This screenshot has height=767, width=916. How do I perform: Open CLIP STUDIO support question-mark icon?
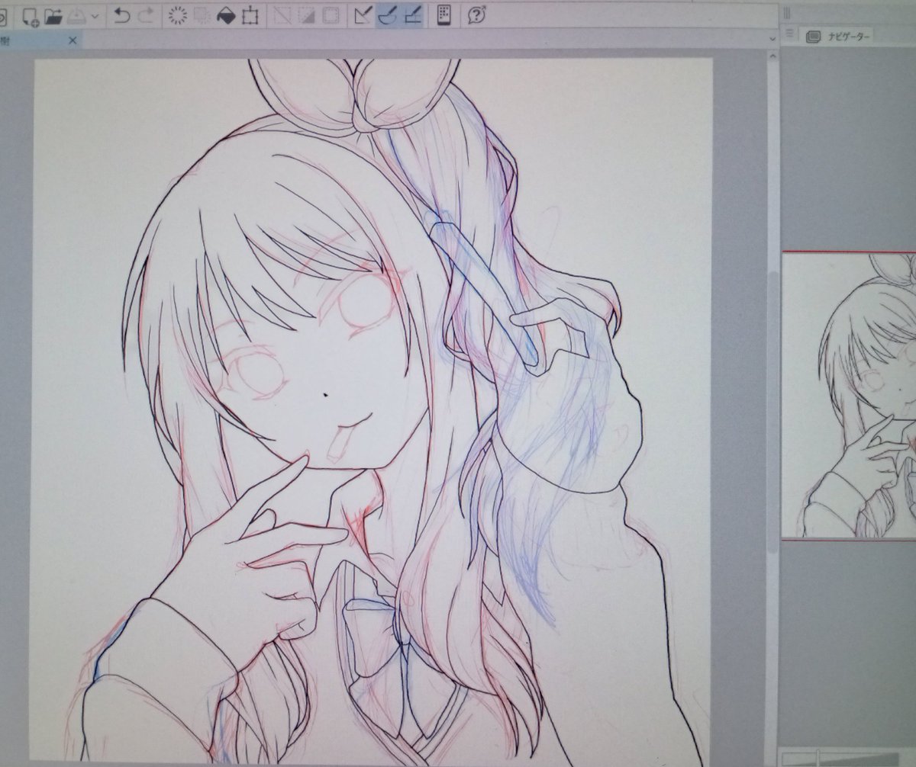coord(478,14)
